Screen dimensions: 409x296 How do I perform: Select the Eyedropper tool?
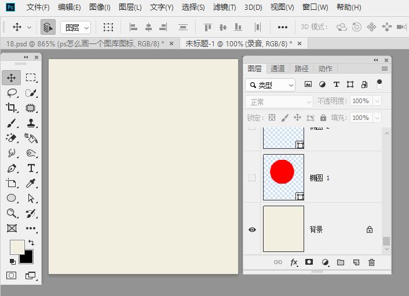[31, 184]
